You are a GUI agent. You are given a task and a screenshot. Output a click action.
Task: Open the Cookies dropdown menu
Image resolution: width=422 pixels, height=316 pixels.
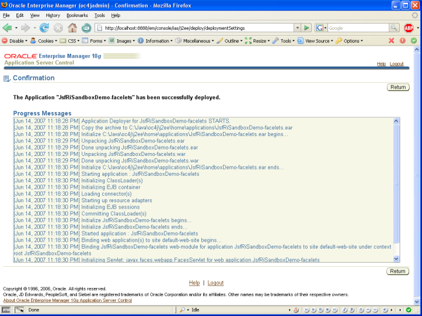(43, 41)
